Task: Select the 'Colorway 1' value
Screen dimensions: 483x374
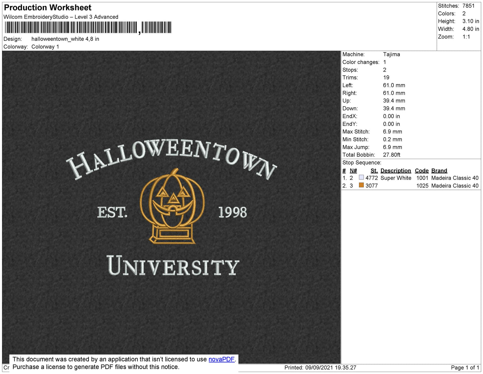Action: (x=45, y=47)
